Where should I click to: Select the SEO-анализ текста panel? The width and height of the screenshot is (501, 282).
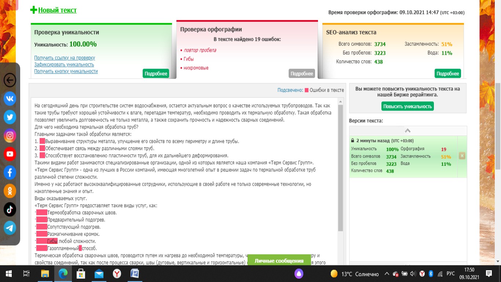click(393, 51)
